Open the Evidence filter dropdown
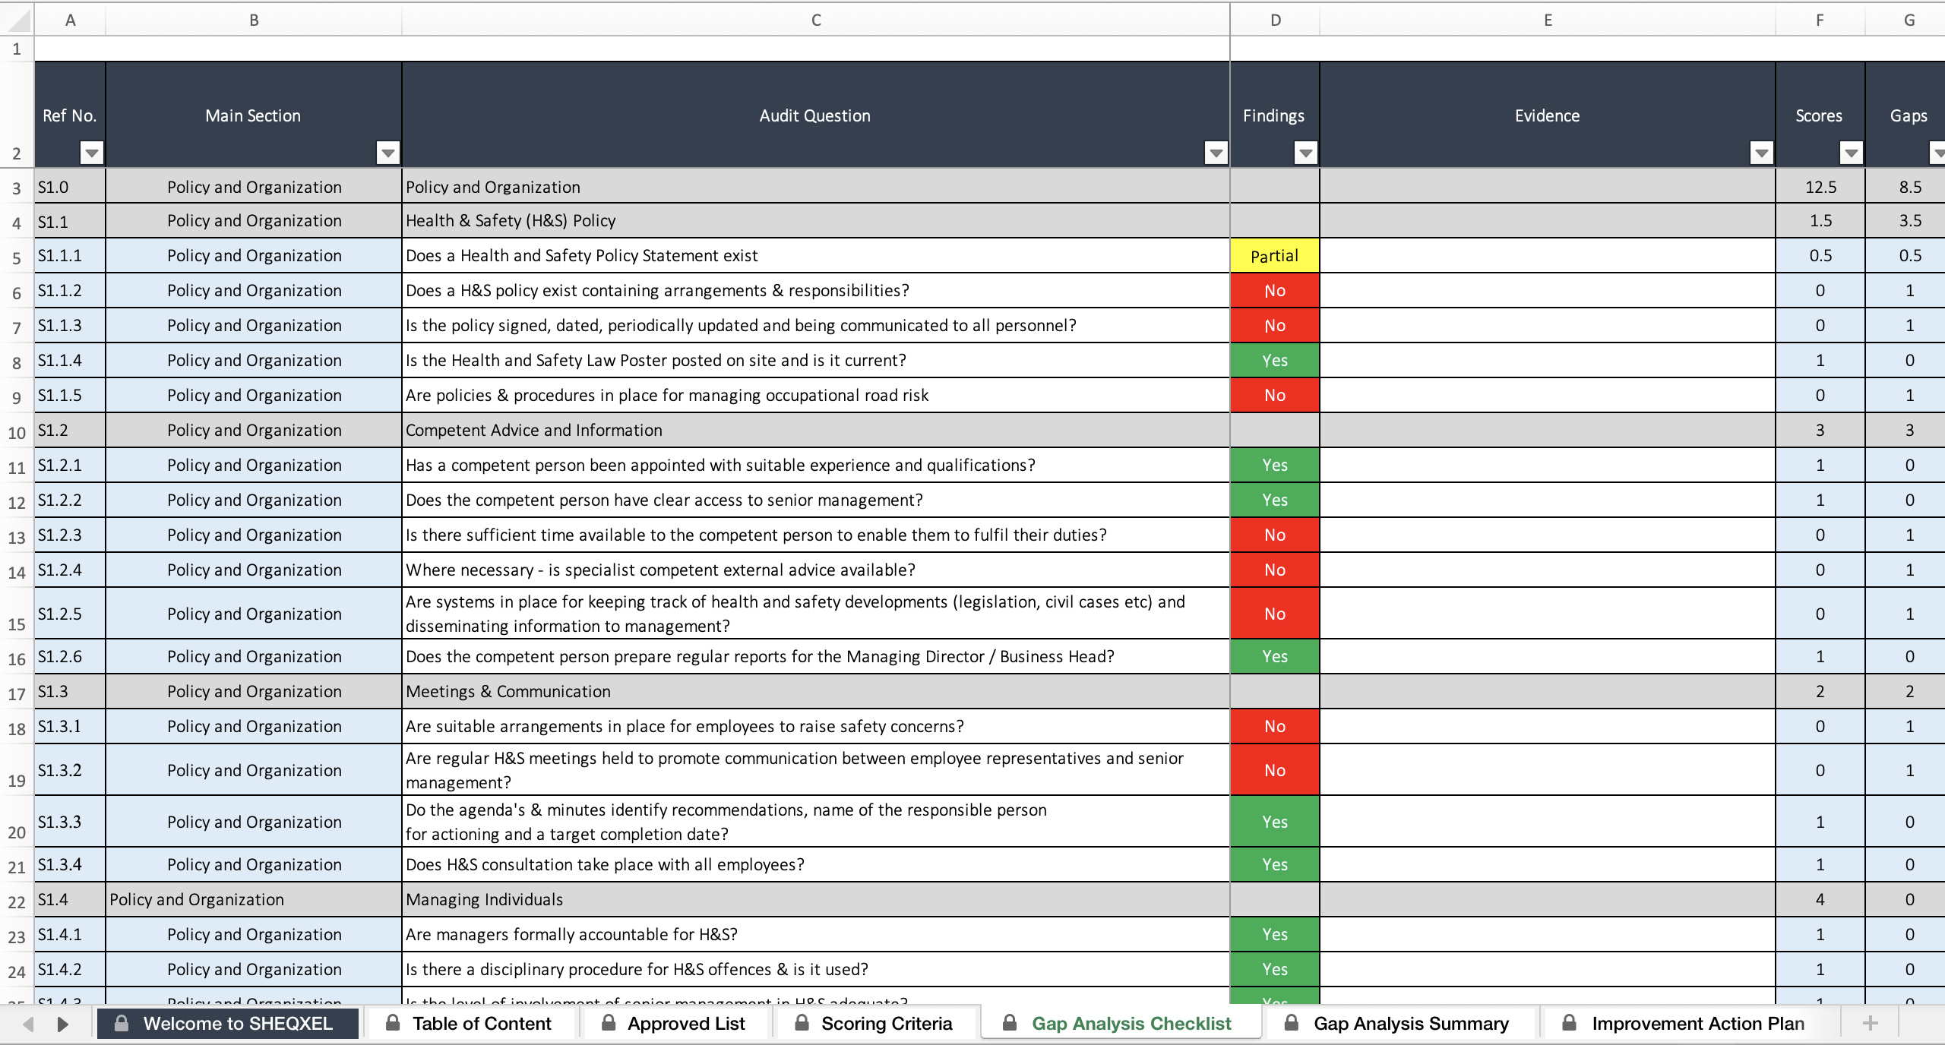 click(x=1762, y=153)
